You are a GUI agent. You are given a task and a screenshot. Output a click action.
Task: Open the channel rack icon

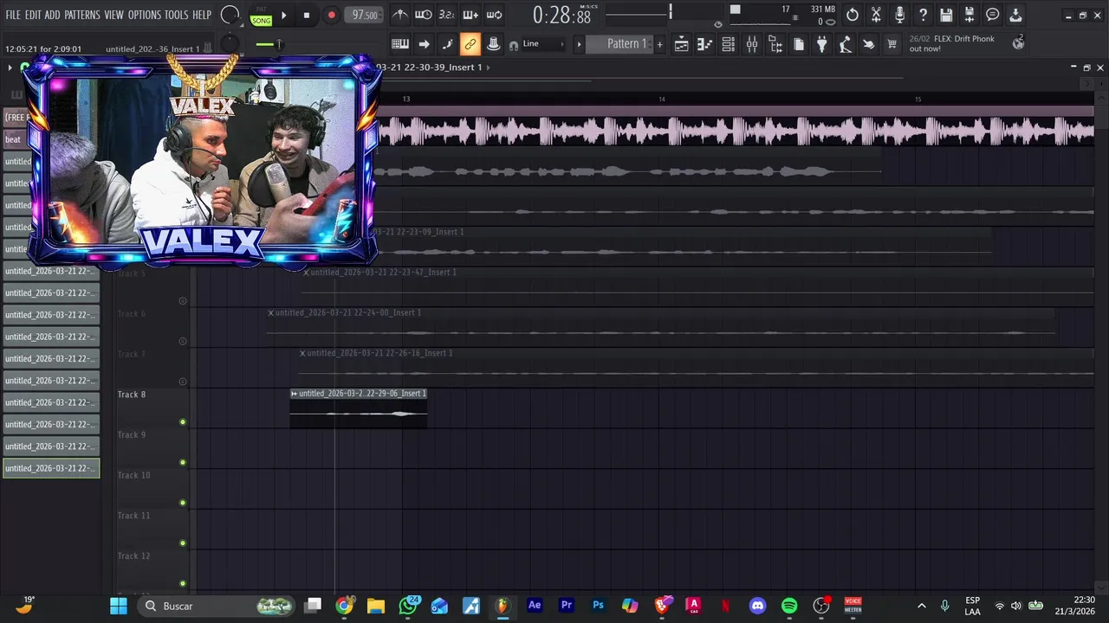pos(729,44)
